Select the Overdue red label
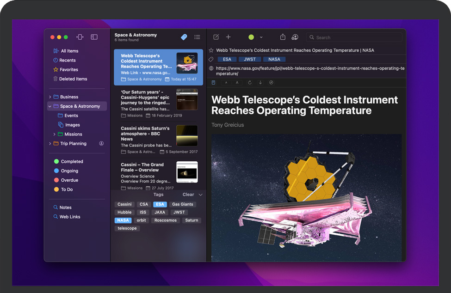 point(69,180)
